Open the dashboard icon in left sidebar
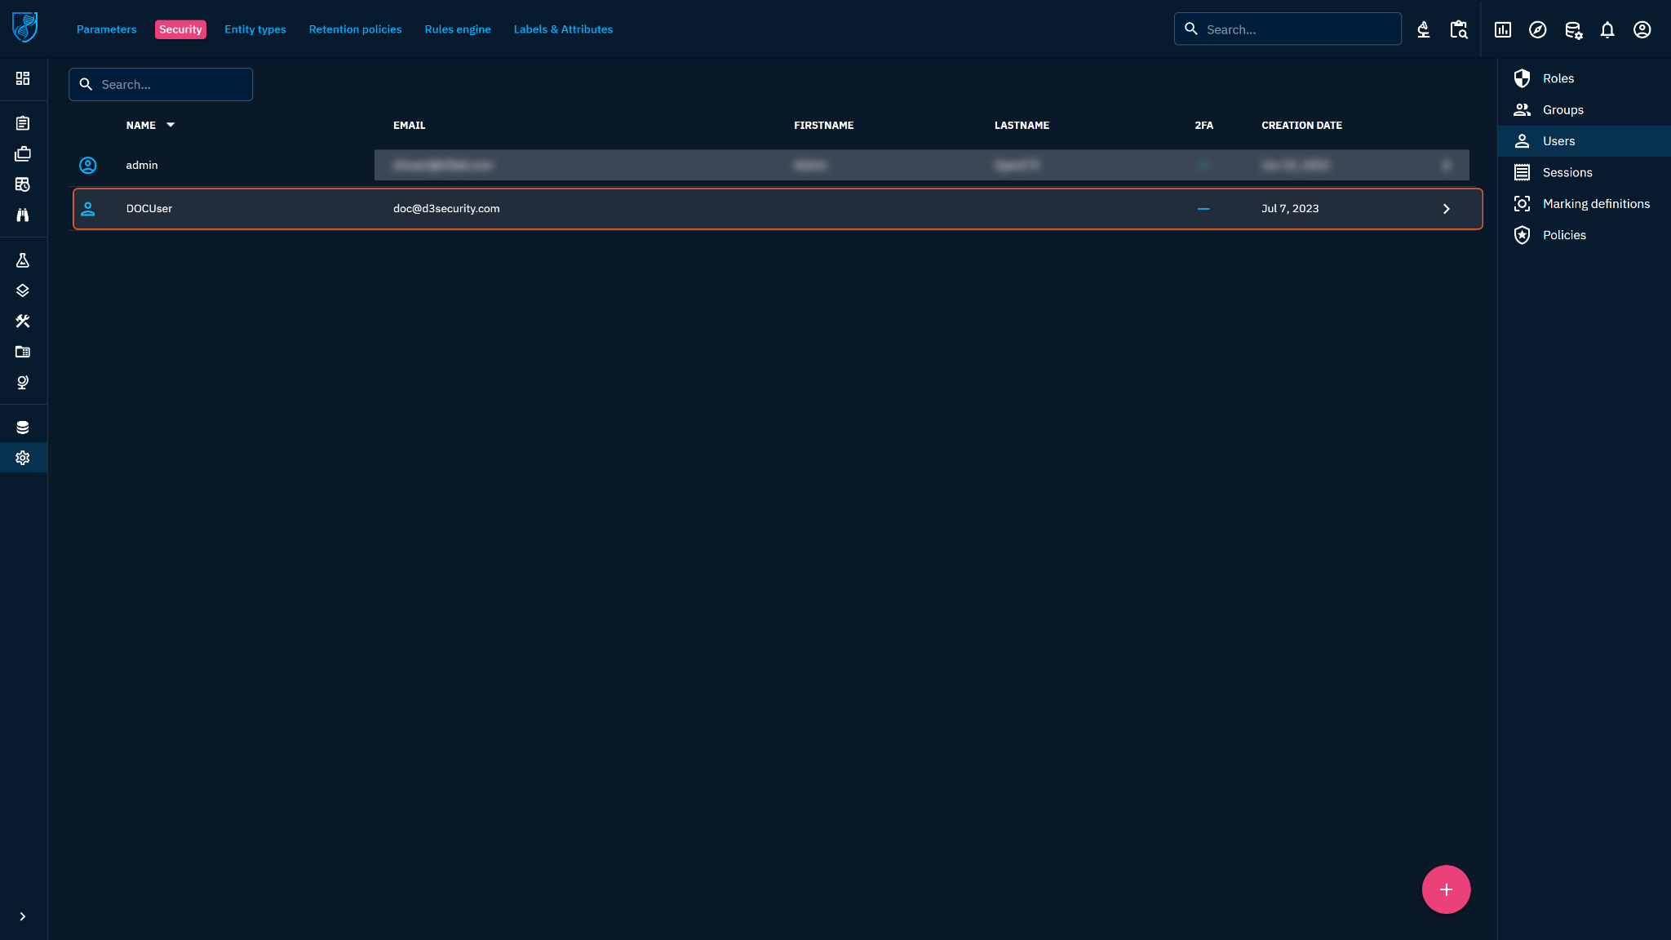Viewport: 1671px width, 940px height. coord(23,78)
